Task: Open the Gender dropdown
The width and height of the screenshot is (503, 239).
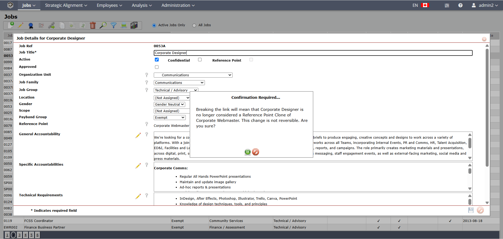Action: coord(170,105)
